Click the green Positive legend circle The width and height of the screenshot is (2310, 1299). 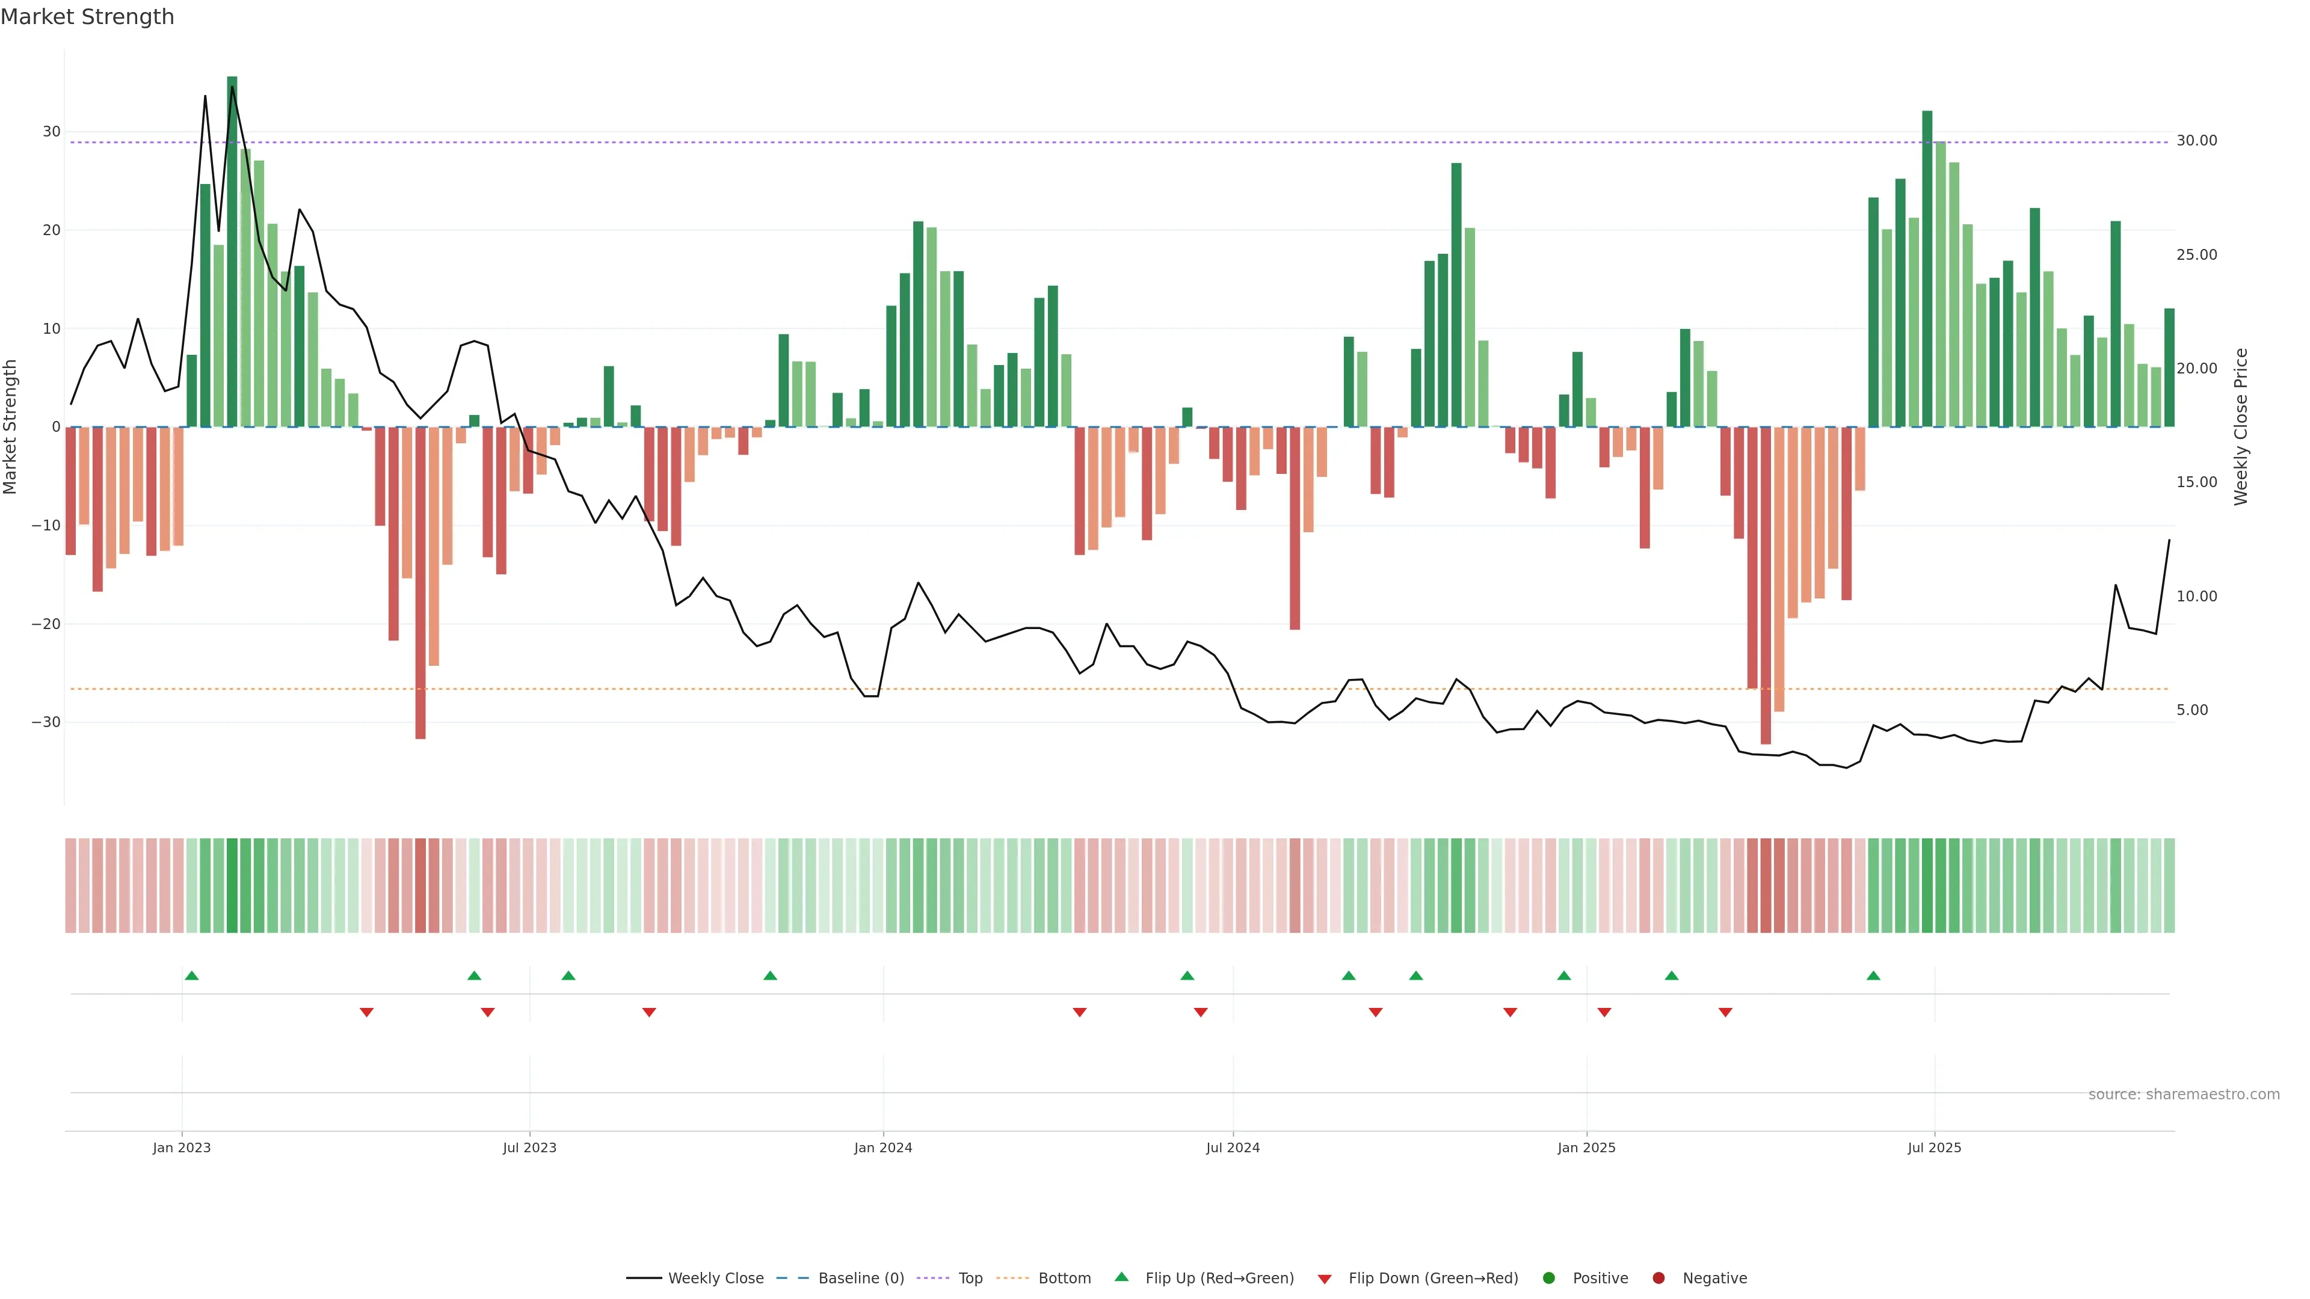click(x=1548, y=1279)
